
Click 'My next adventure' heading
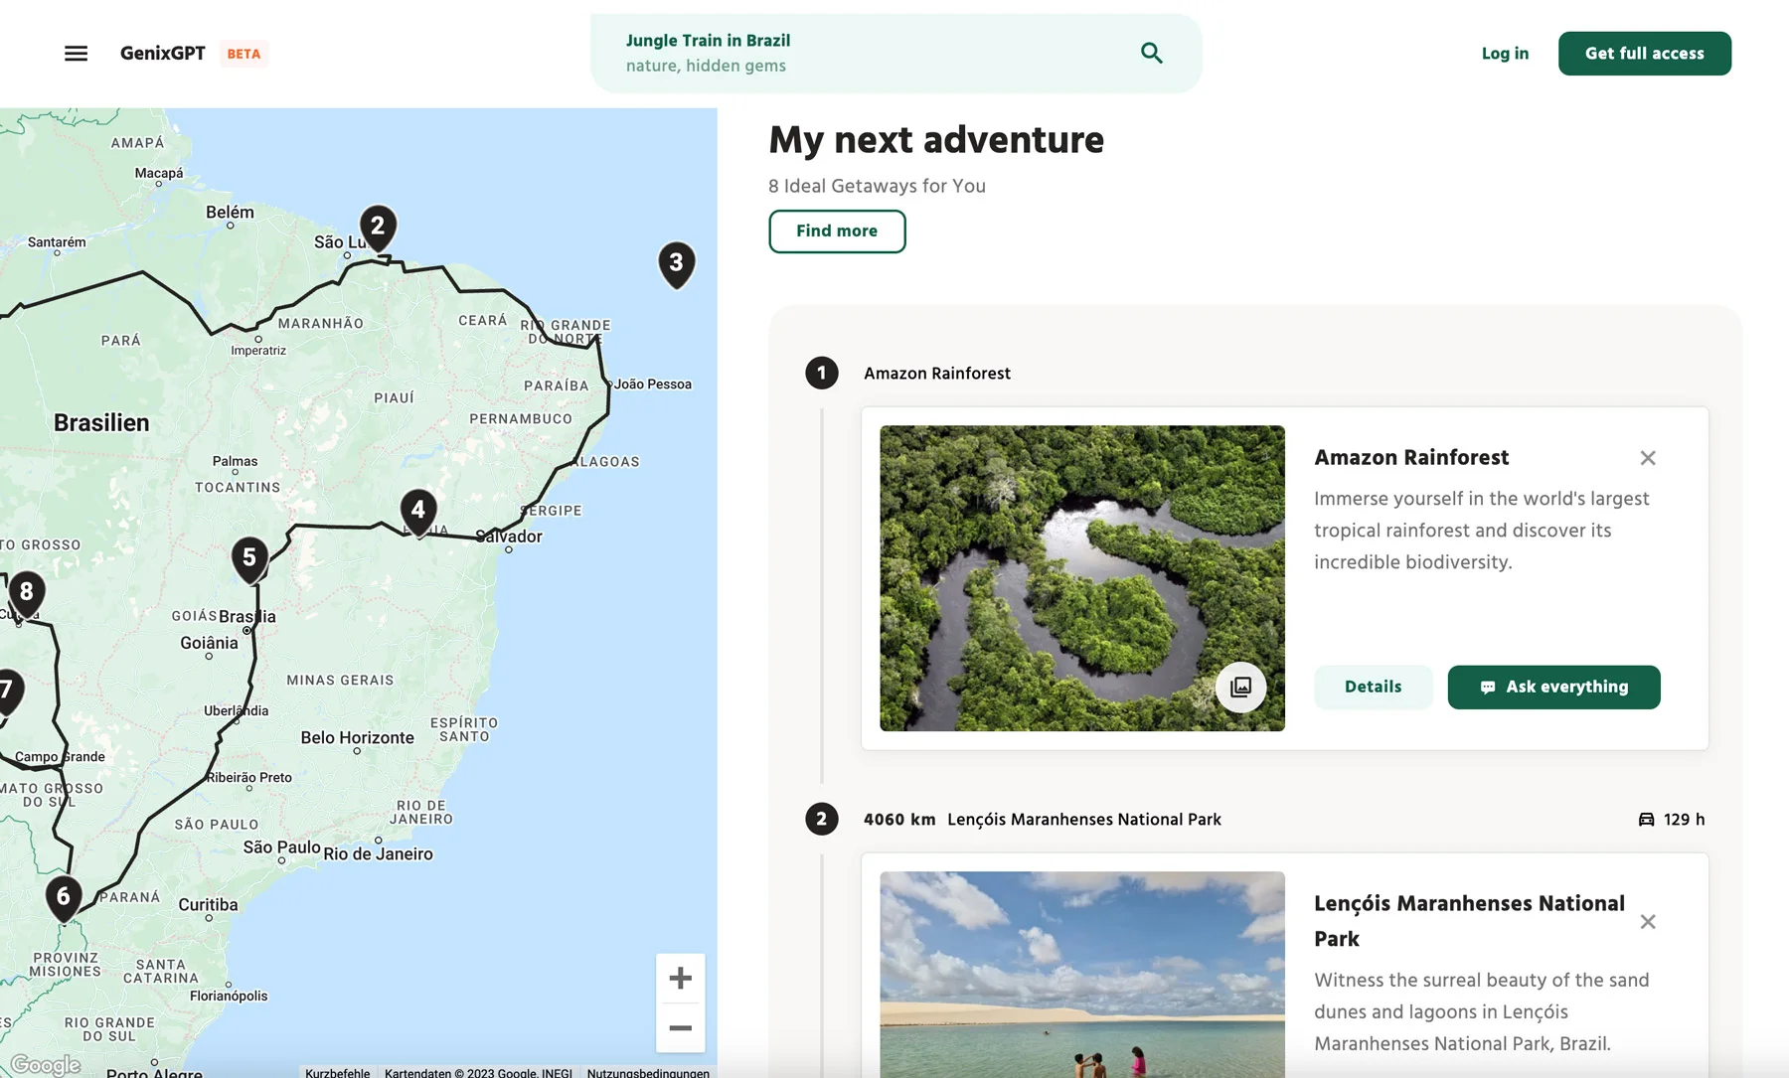[936, 140]
